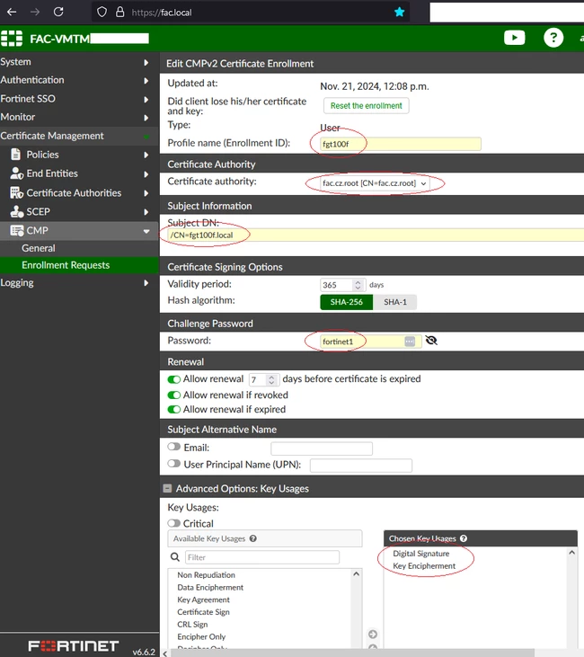Collapse Advanced Options with minus icon

[167, 488]
